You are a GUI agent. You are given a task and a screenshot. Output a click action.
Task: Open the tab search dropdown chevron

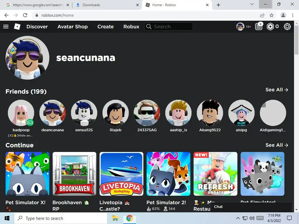pyautogui.click(x=252, y=4)
